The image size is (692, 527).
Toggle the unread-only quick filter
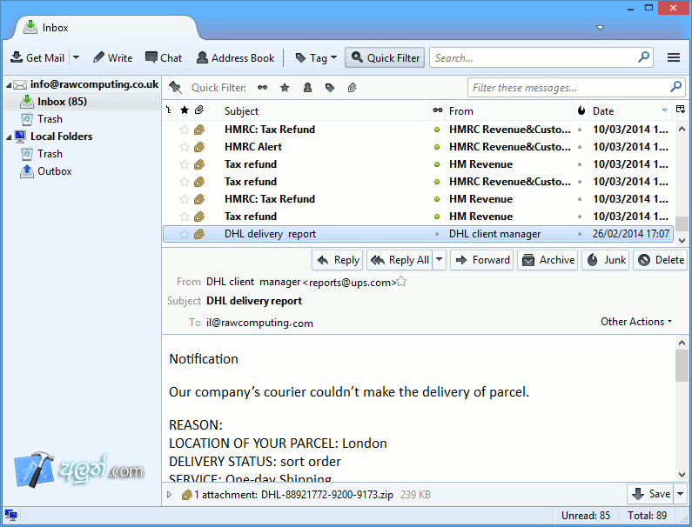pyautogui.click(x=263, y=87)
